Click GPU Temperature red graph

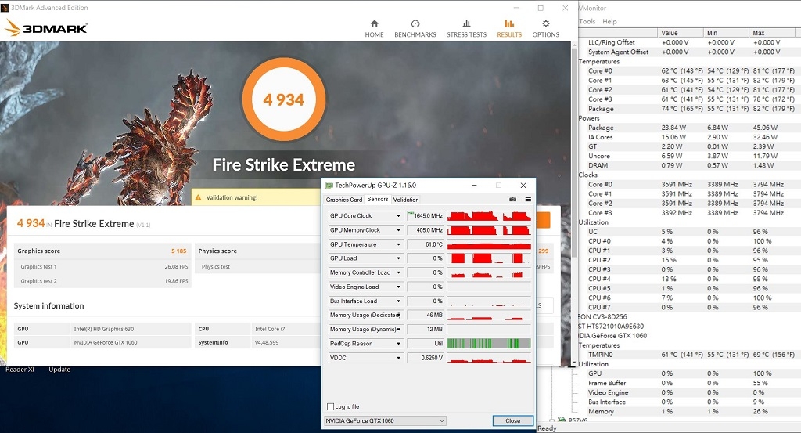[489, 244]
